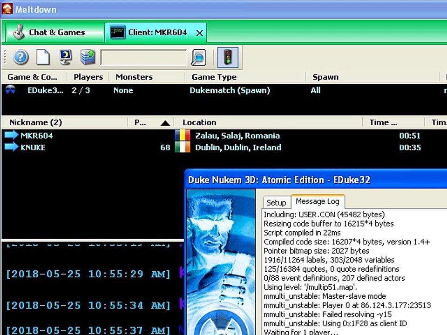
Task: Click the server upload arrow icon
Action: pyautogui.click(x=88, y=57)
